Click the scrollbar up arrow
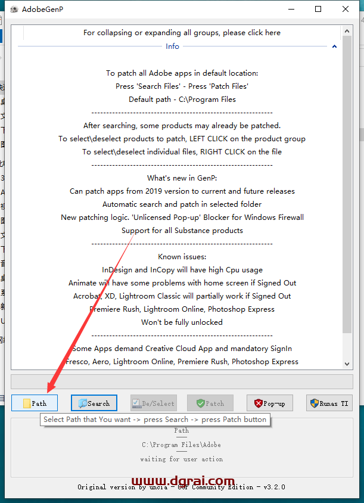 pyautogui.click(x=347, y=31)
